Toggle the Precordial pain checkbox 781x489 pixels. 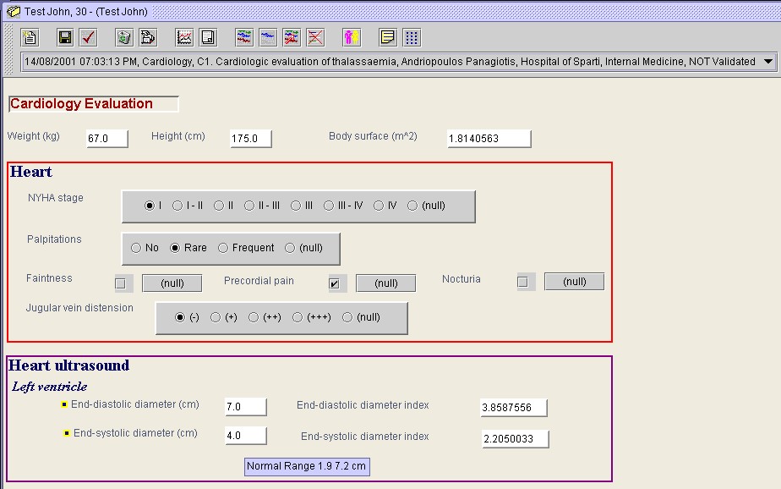point(335,283)
